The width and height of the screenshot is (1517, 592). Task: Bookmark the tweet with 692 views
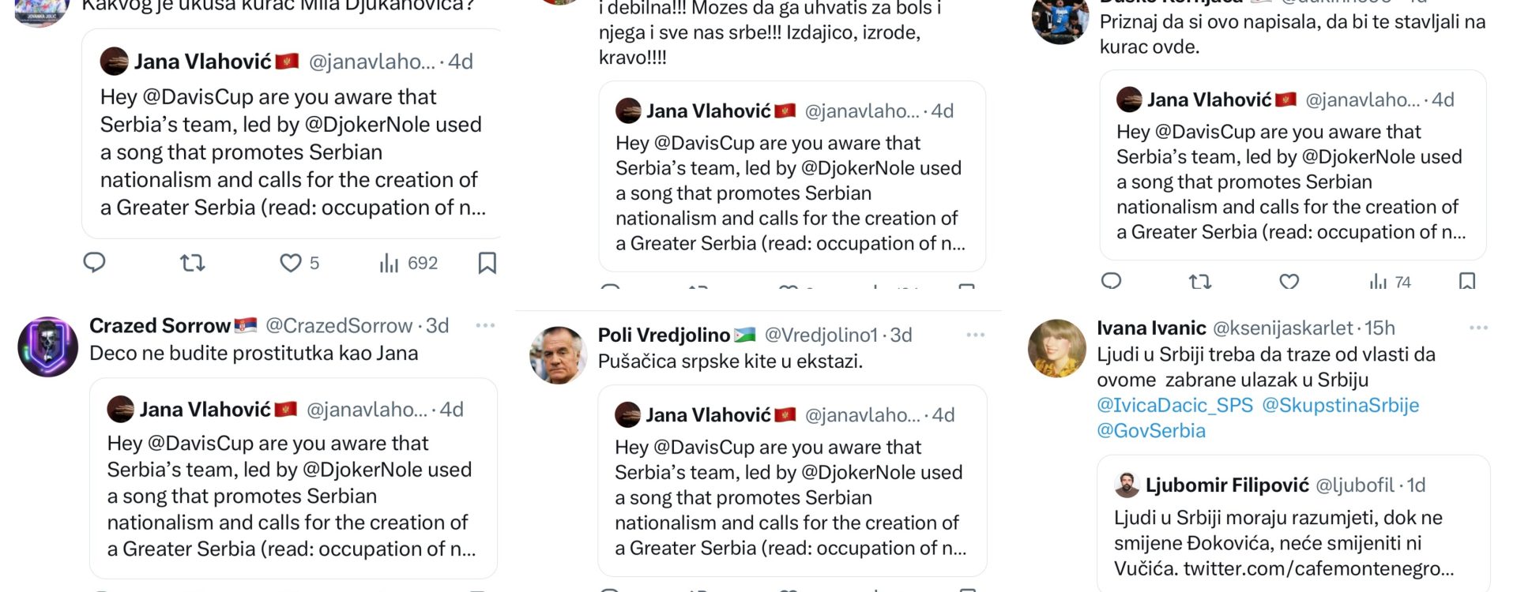coord(487,263)
